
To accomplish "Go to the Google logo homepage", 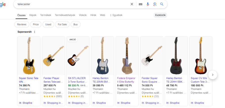I will pyautogui.click(x=3, y=4).
